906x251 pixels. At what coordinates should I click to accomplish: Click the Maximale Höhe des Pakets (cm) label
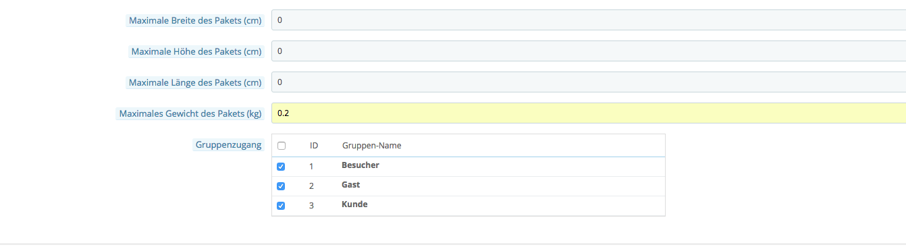(196, 51)
